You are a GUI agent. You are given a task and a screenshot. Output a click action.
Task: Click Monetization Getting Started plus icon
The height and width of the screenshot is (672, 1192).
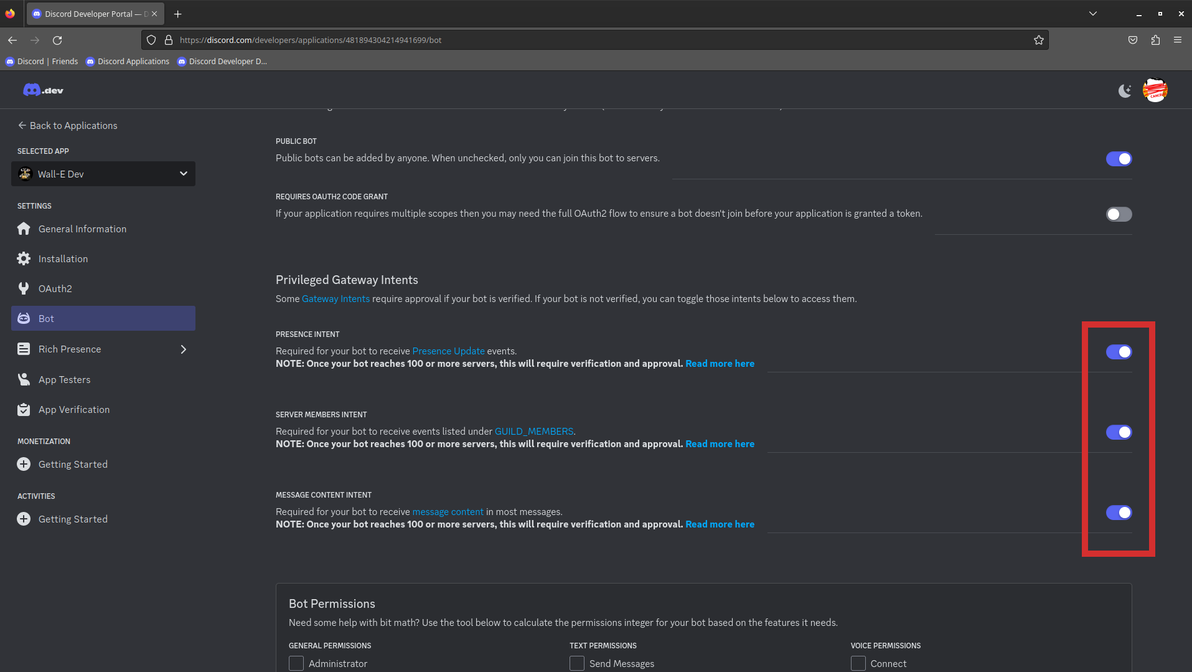(x=24, y=464)
